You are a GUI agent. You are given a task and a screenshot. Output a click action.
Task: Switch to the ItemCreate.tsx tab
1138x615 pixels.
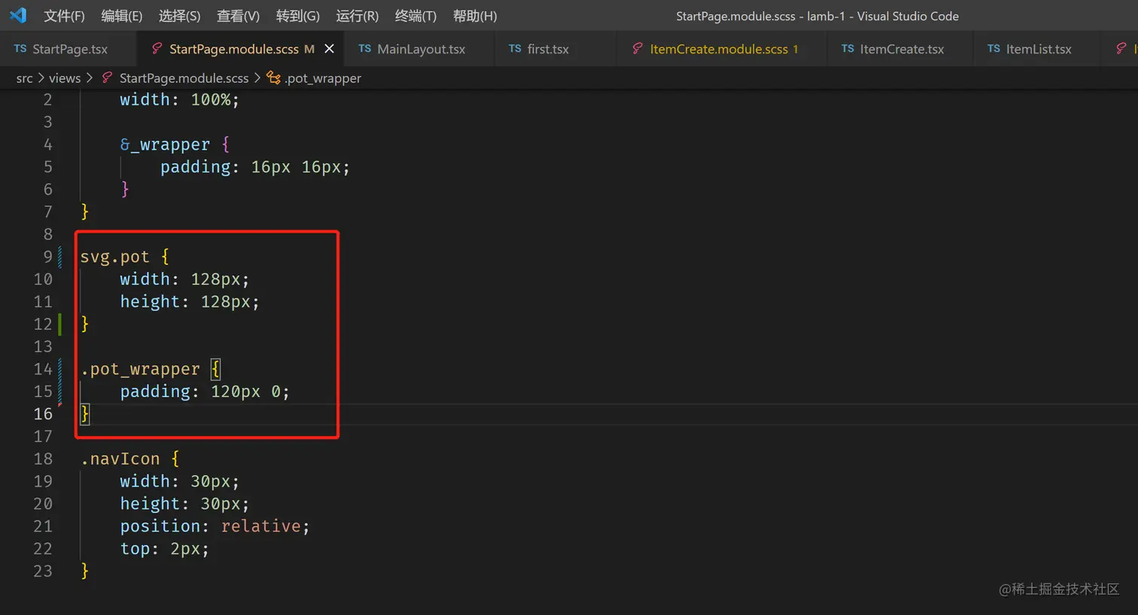pos(902,49)
